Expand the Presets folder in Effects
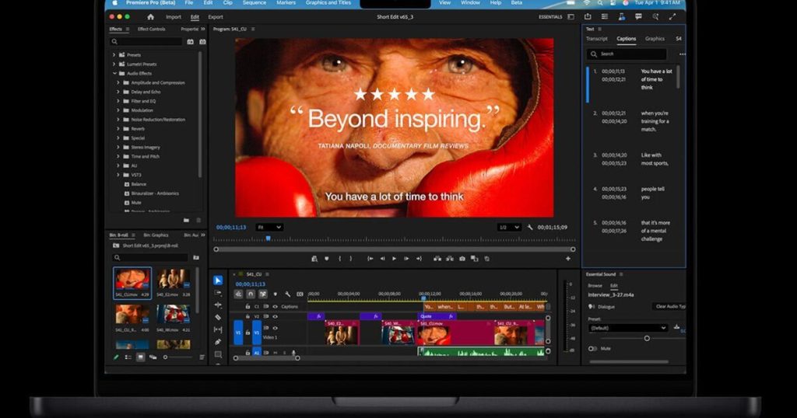This screenshot has width=797, height=418. pyautogui.click(x=114, y=54)
